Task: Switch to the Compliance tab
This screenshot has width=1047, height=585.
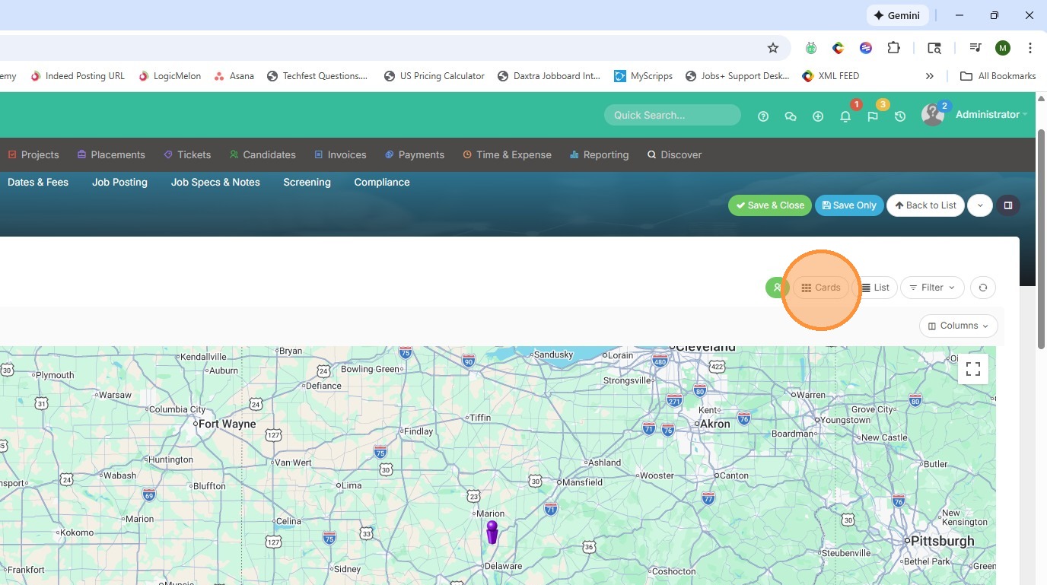Action: pyautogui.click(x=382, y=183)
